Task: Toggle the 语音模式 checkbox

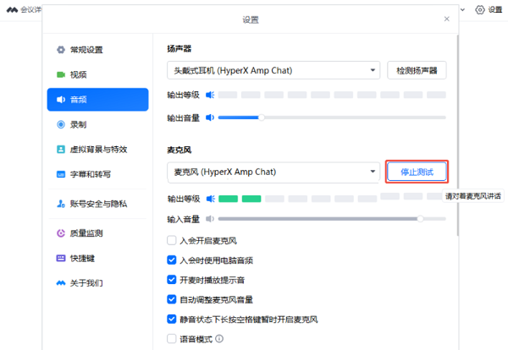Action: (172, 339)
